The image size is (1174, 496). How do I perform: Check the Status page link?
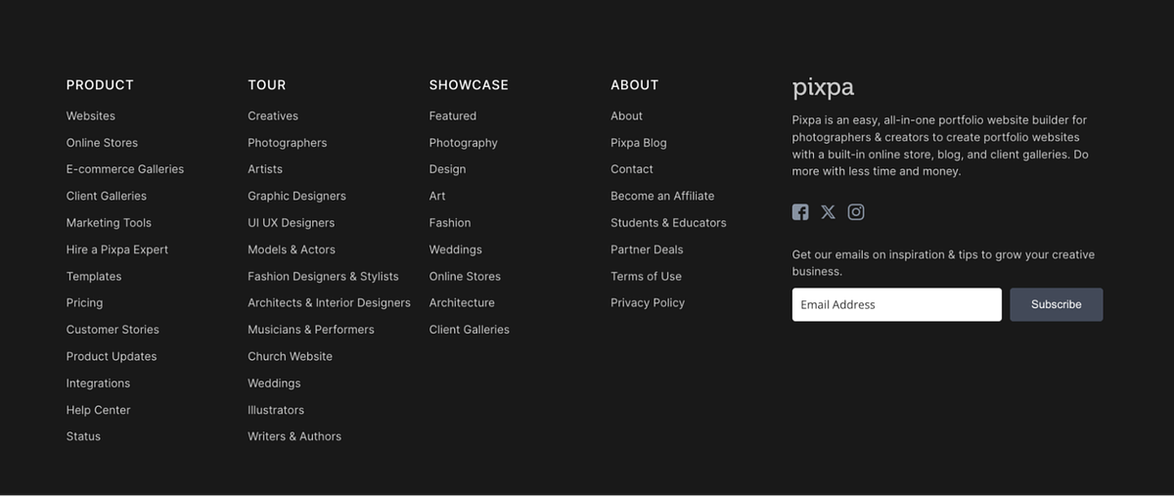point(83,436)
